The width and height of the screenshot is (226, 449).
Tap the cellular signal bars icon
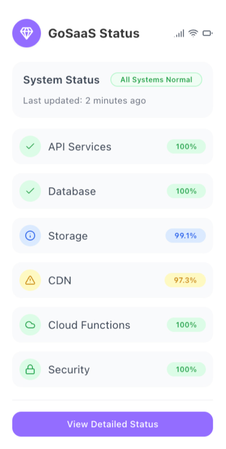click(179, 34)
